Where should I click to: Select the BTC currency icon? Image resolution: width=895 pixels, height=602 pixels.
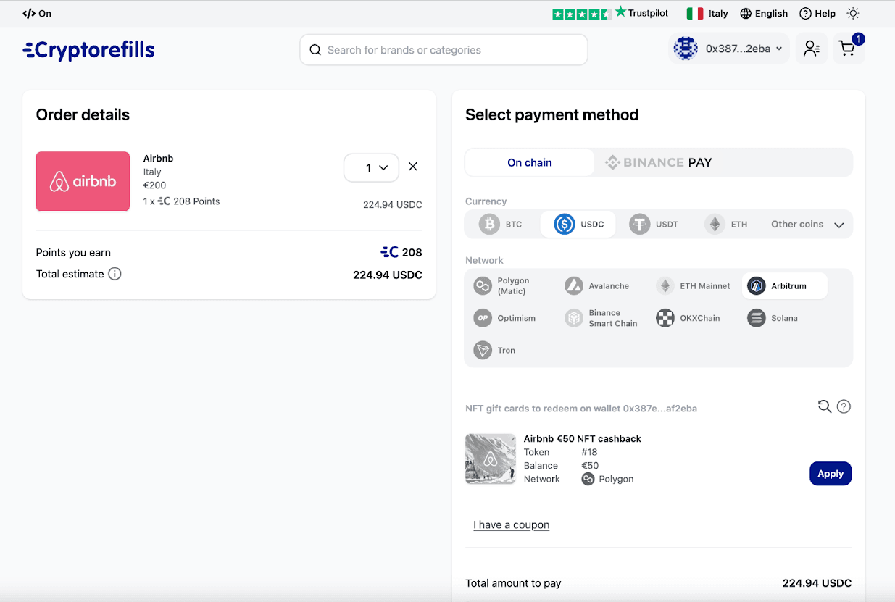click(489, 224)
